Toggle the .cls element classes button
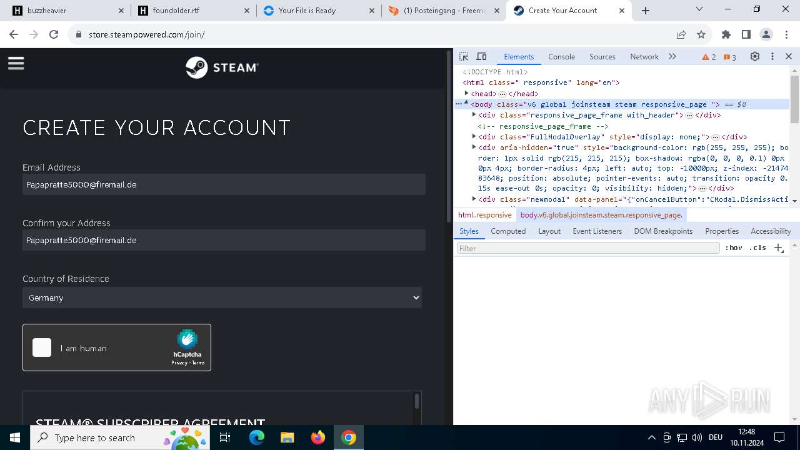Screen dimensions: 800x450 (757, 247)
